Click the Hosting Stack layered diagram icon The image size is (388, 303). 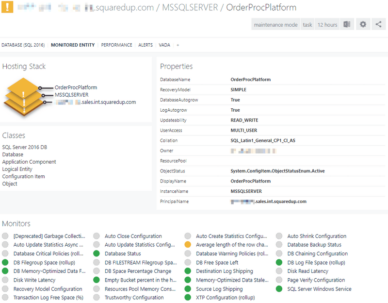23,97
